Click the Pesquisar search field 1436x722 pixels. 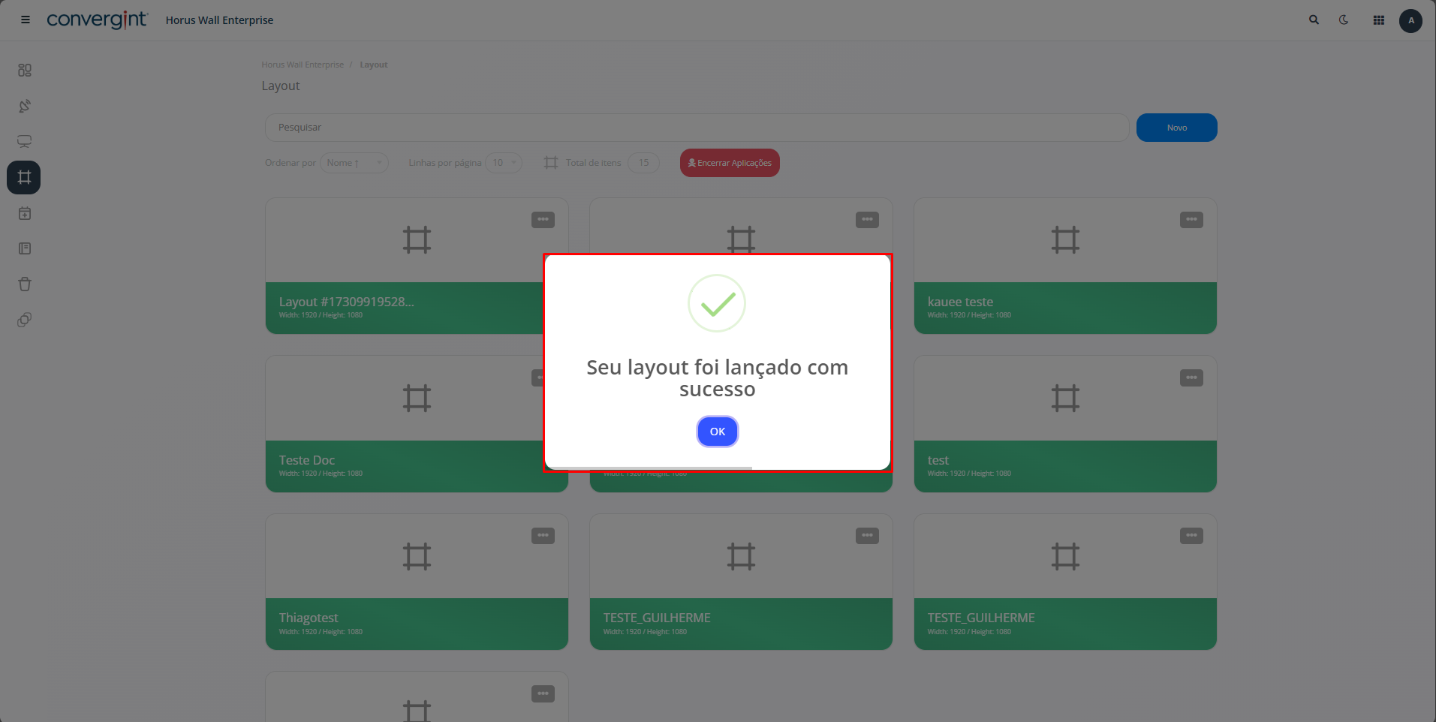(x=697, y=128)
